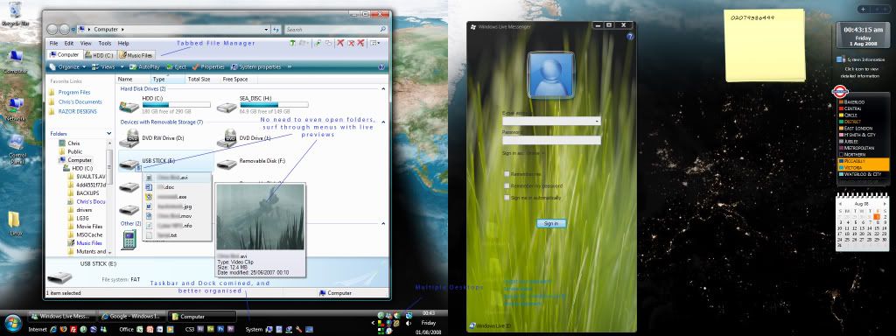The height and width of the screenshot is (336, 896).
Task: Click the Messenger Password field
Action: tap(551, 140)
